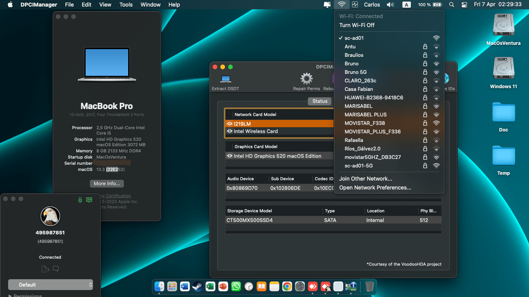Launch Microsoft Excel from the dock
529x297 pixels.
(210, 287)
